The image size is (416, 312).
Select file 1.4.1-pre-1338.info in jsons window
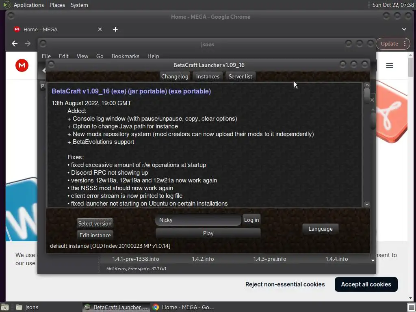point(136,259)
